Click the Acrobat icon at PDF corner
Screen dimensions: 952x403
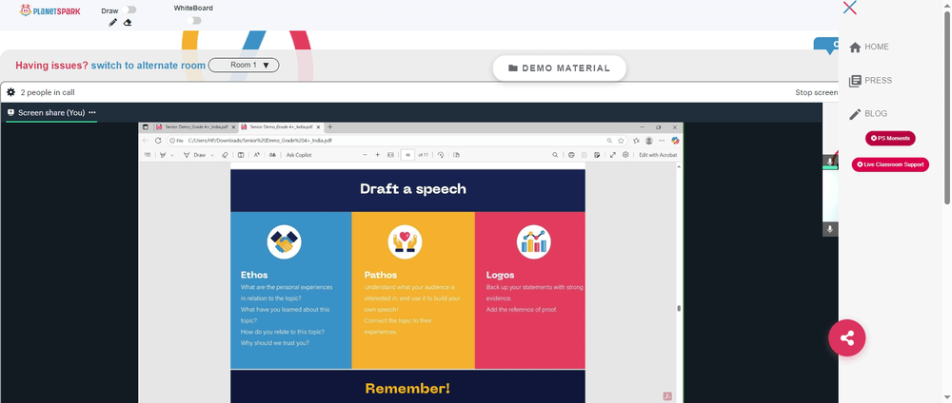tap(667, 395)
